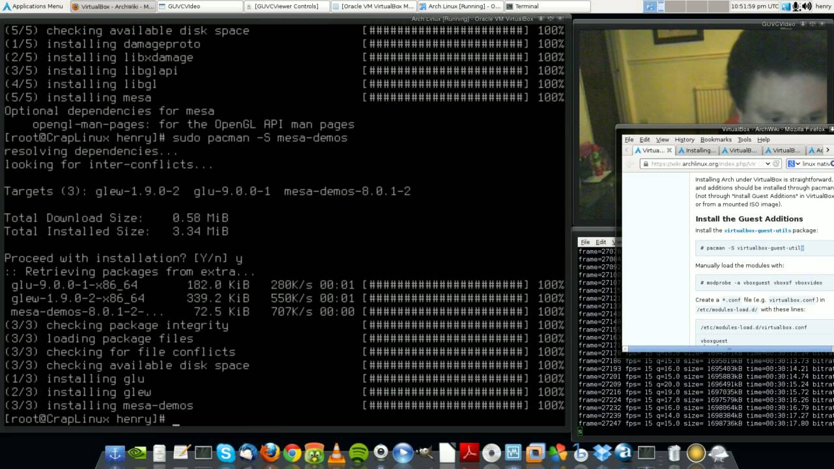The height and width of the screenshot is (469, 834).
Task: Open the trash can in the dock
Action: (x=674, y=453)
